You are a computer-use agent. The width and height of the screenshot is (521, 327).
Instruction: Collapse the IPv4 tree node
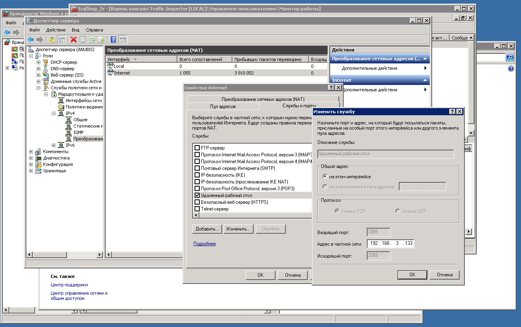click(53, 113)
